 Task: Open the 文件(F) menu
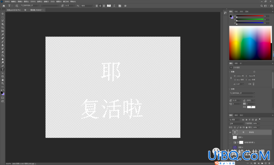[7, 2]
